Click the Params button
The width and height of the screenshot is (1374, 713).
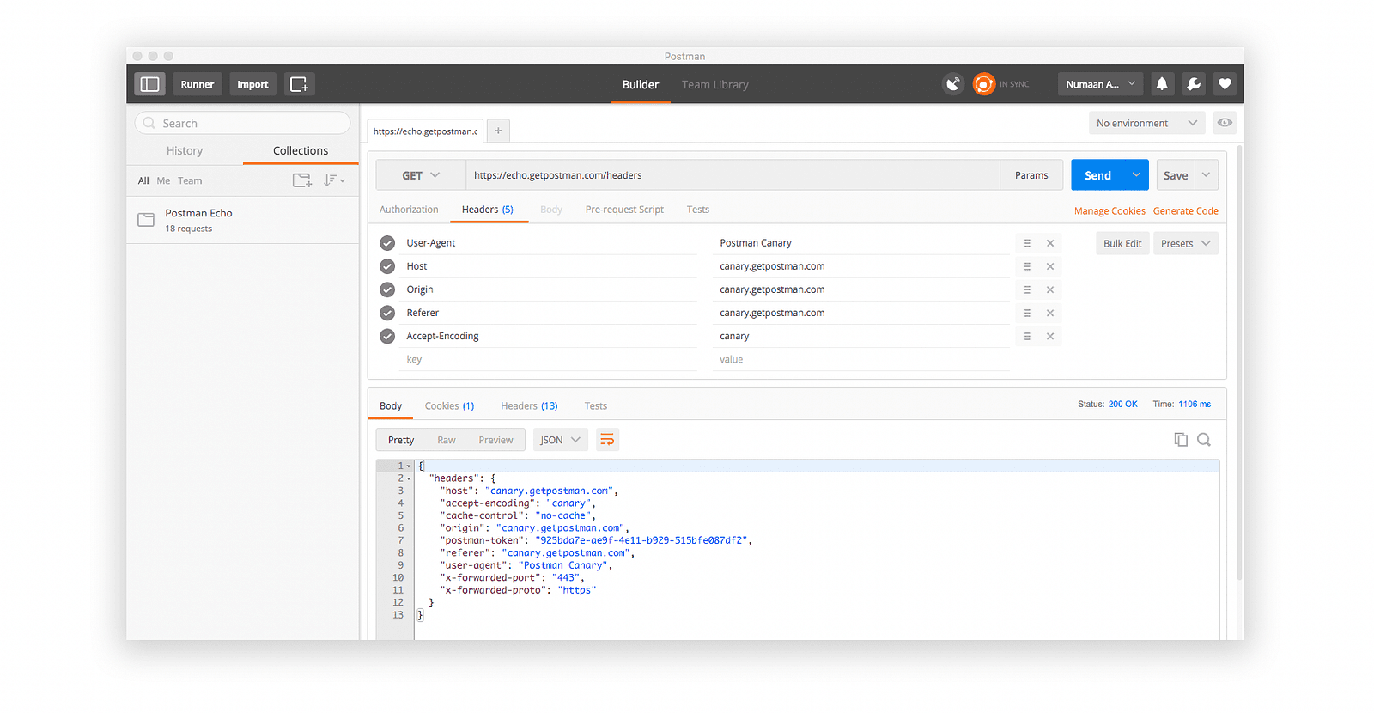pos(1031,175)
